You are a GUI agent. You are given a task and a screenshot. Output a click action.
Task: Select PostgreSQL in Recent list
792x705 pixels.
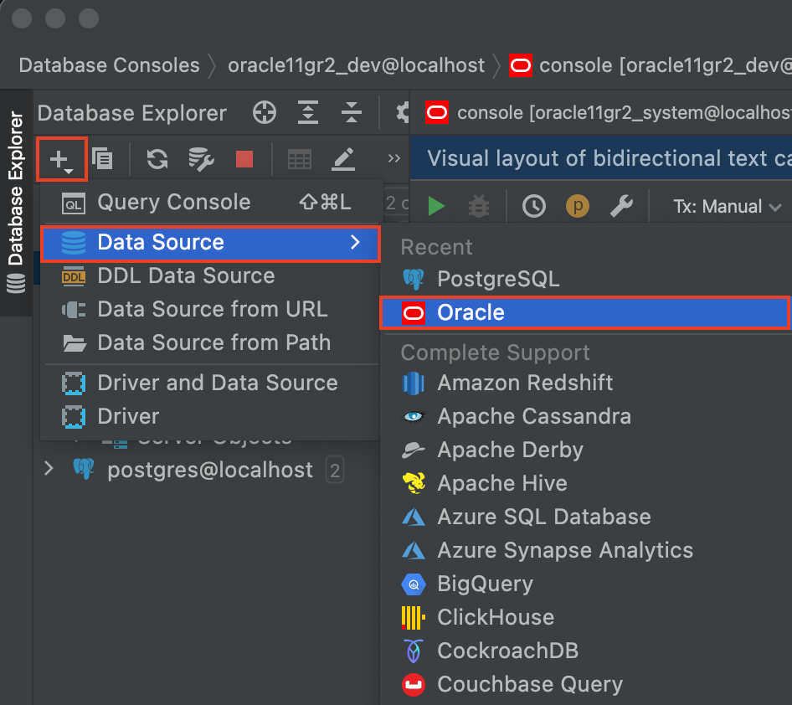point(586,280)
